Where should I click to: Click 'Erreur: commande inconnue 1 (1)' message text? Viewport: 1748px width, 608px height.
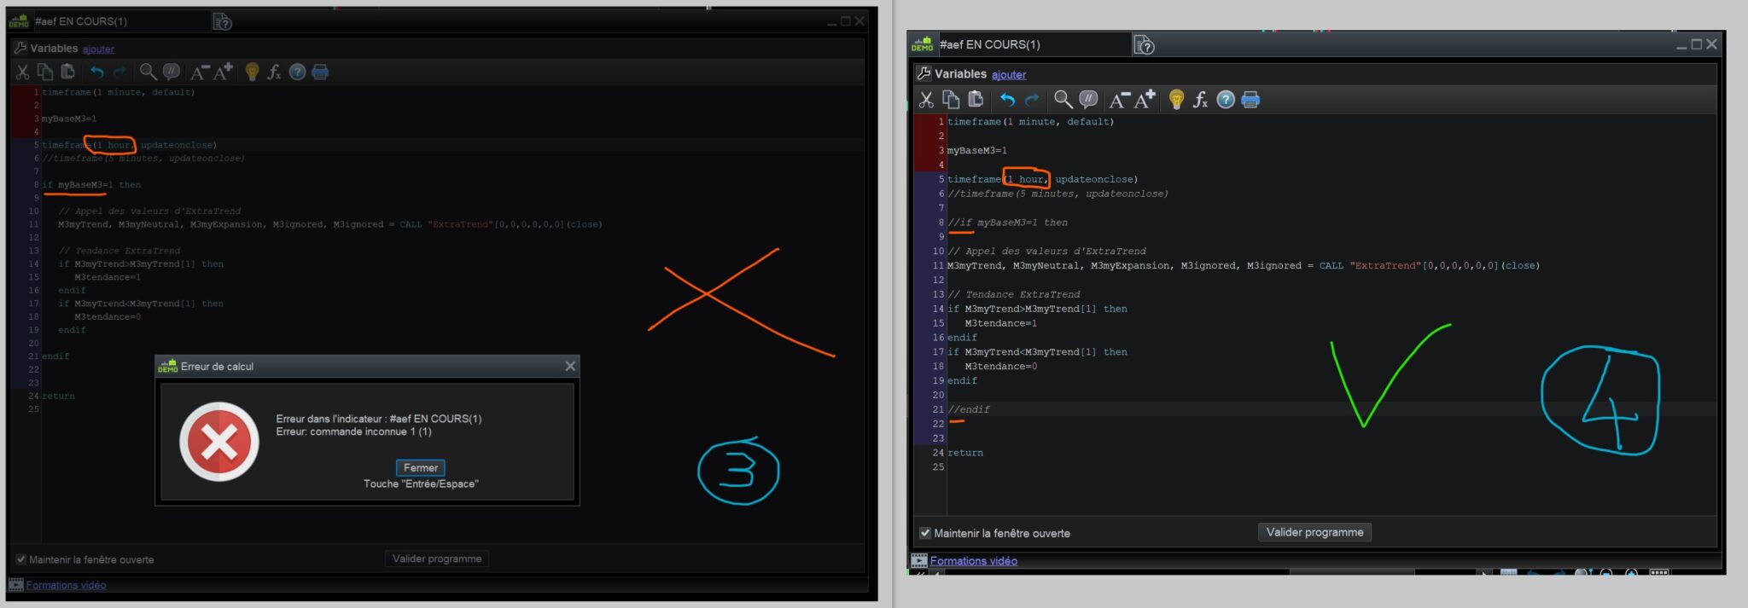pyautogui.click(x=353, y=431)
